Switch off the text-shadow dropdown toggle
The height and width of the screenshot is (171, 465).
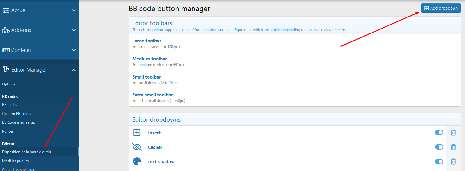(439, 161)
